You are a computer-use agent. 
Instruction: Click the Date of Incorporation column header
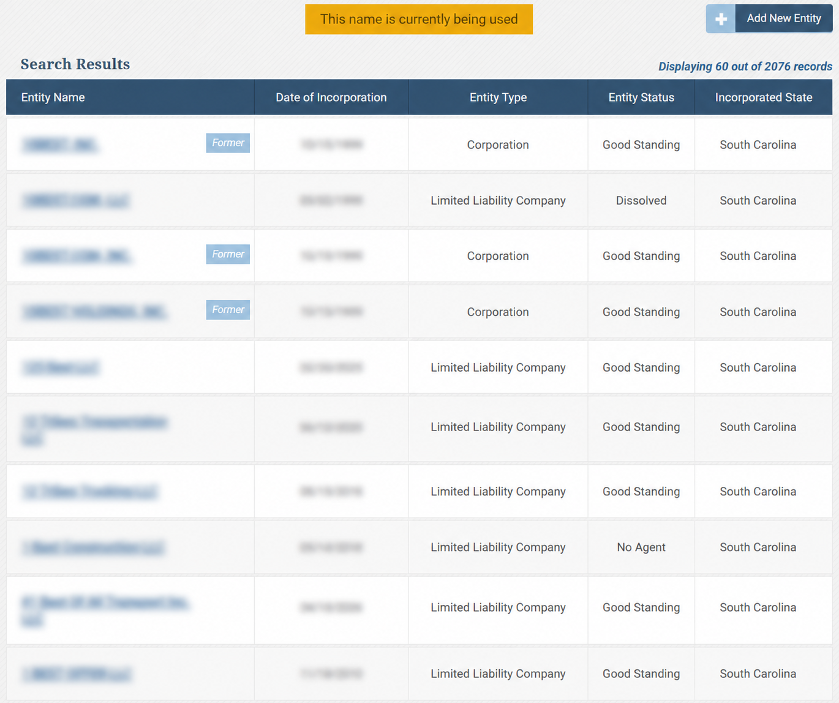click(331, 97)
